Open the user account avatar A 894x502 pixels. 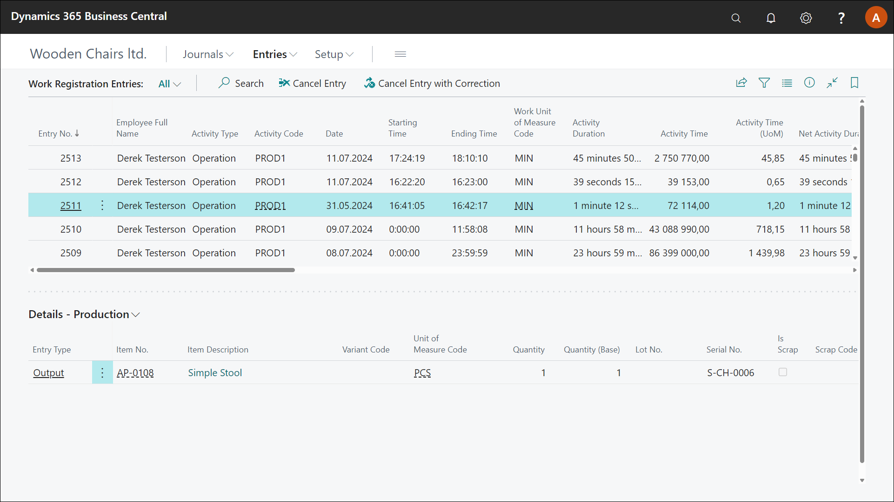876,18
